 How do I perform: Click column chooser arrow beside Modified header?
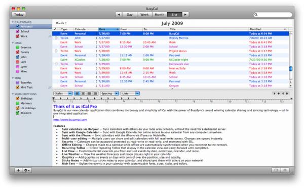(285, 29)
